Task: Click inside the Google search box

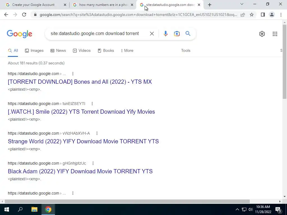Action: tap(95, 34)
